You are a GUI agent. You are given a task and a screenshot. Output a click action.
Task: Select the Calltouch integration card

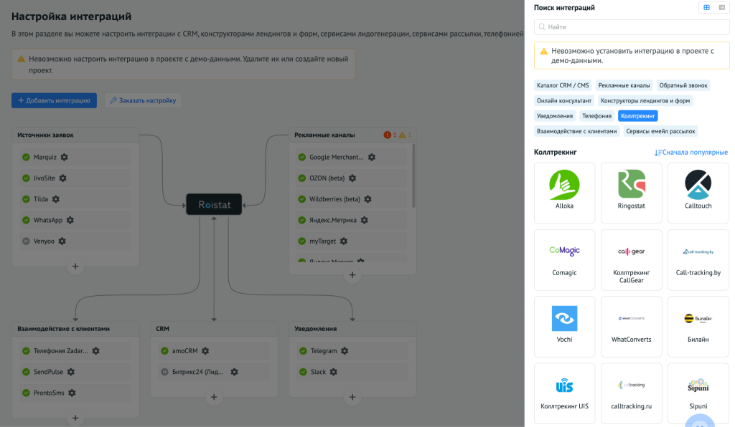[x=698, y=193]
